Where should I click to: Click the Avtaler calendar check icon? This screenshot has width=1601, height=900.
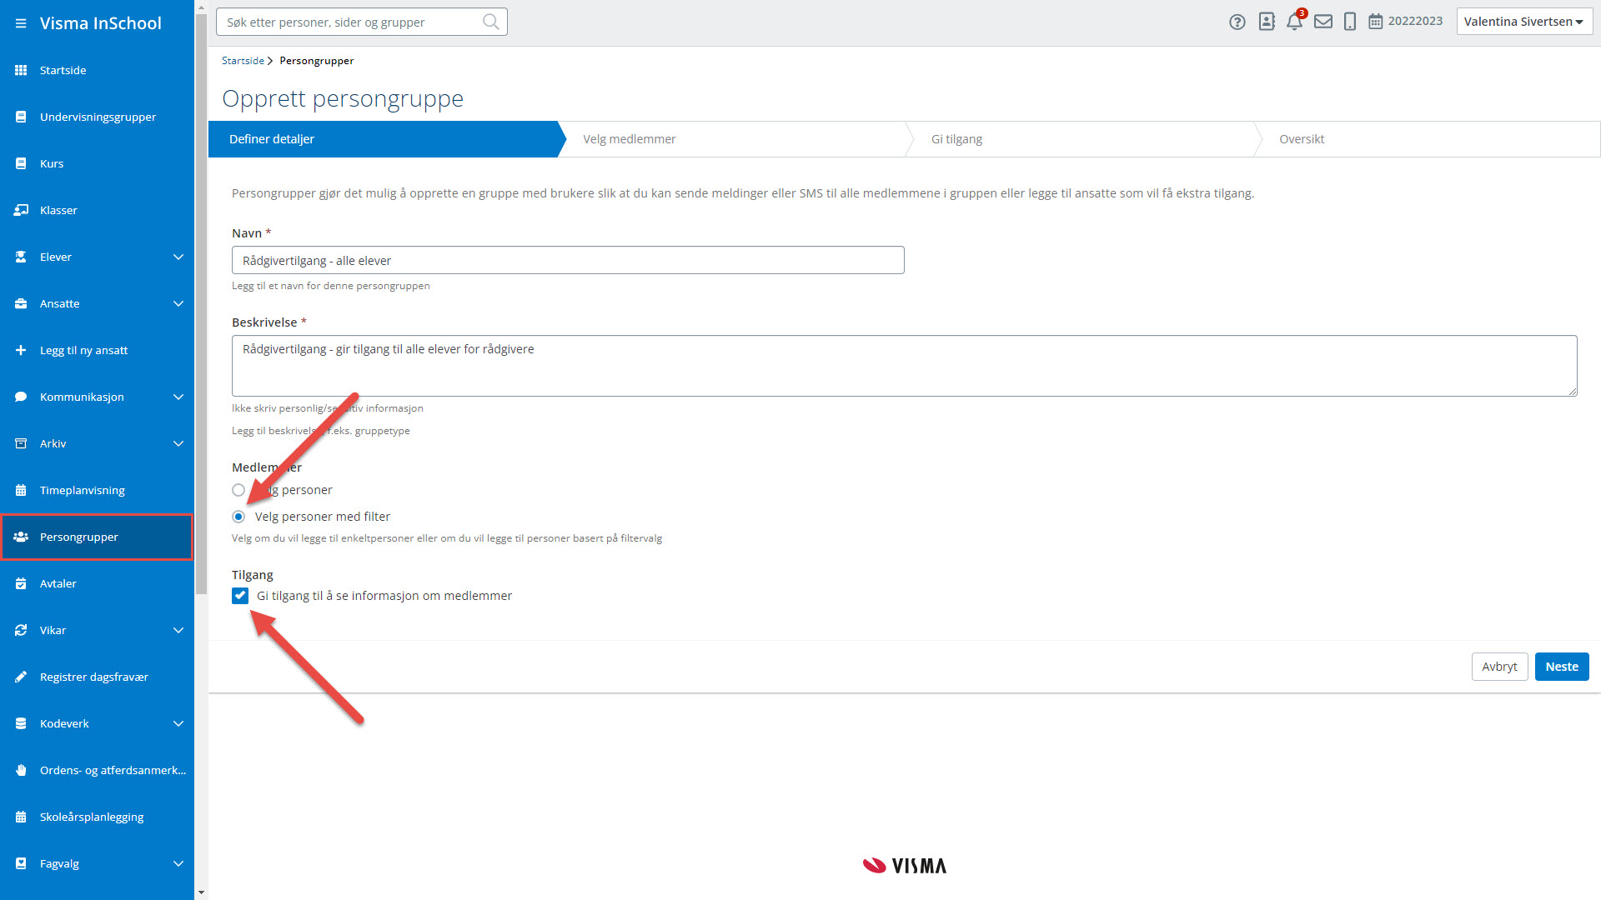(x=21, y=583)
